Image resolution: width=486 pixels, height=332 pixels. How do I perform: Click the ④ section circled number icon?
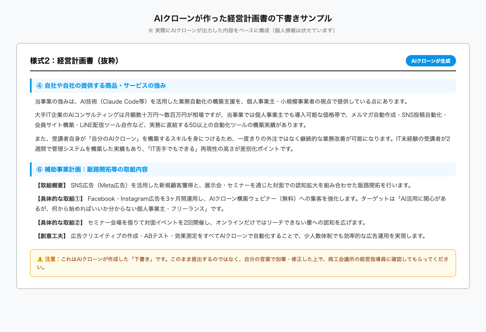39,85
